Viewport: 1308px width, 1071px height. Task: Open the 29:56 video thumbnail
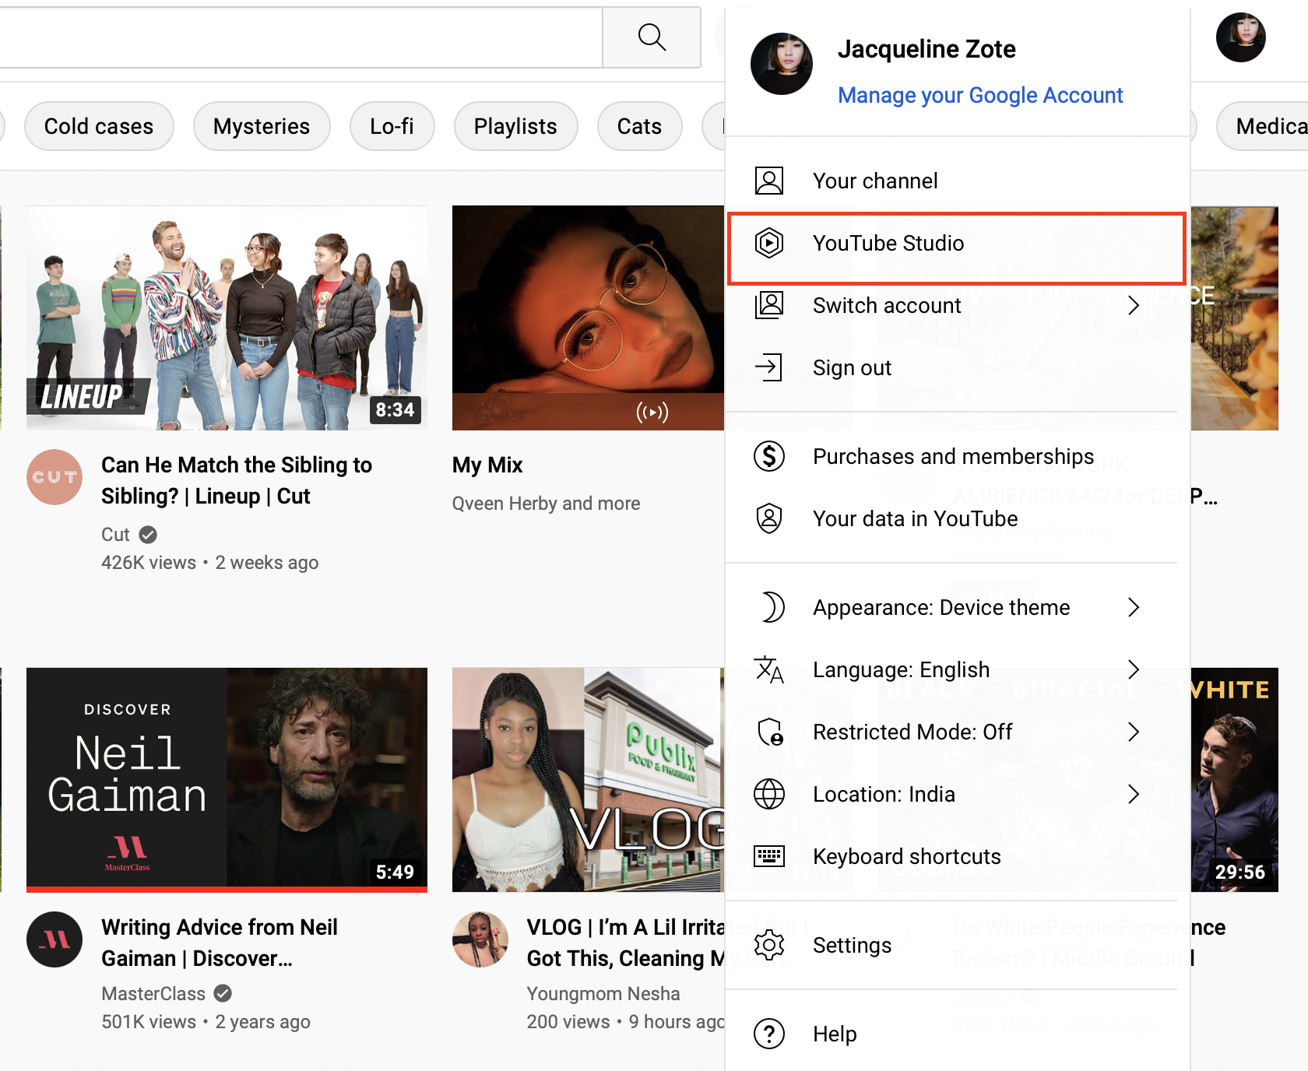(x=1235, y=780)
